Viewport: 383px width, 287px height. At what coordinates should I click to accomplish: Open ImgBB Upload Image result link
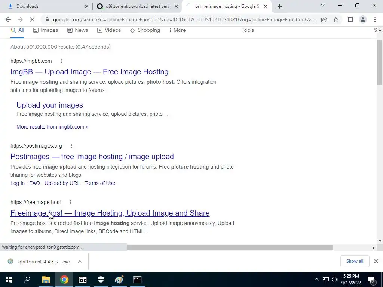(x=89, y=72)
